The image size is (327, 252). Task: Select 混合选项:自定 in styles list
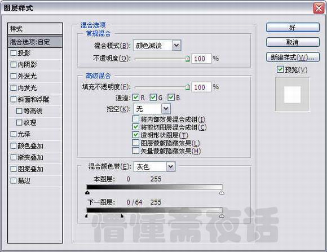coord(35,42)
